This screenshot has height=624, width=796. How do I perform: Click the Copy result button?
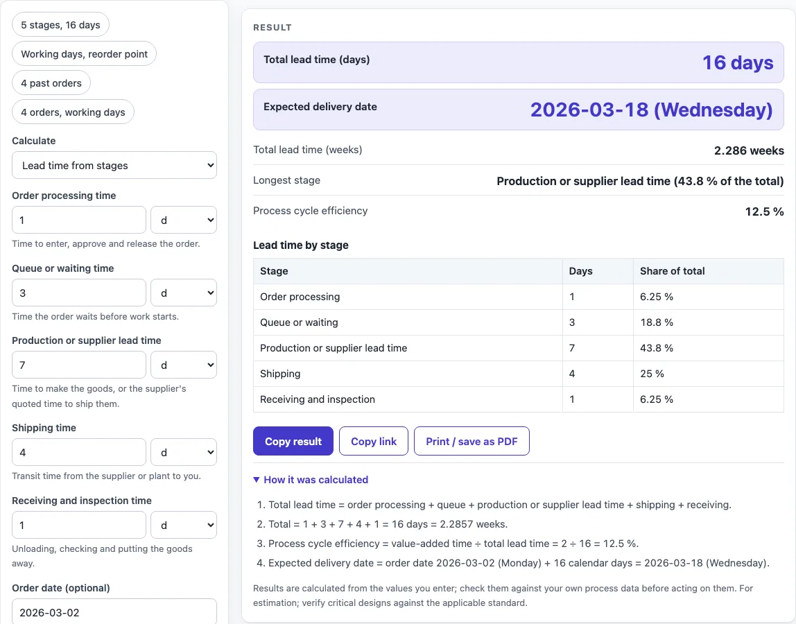point(293,441)
